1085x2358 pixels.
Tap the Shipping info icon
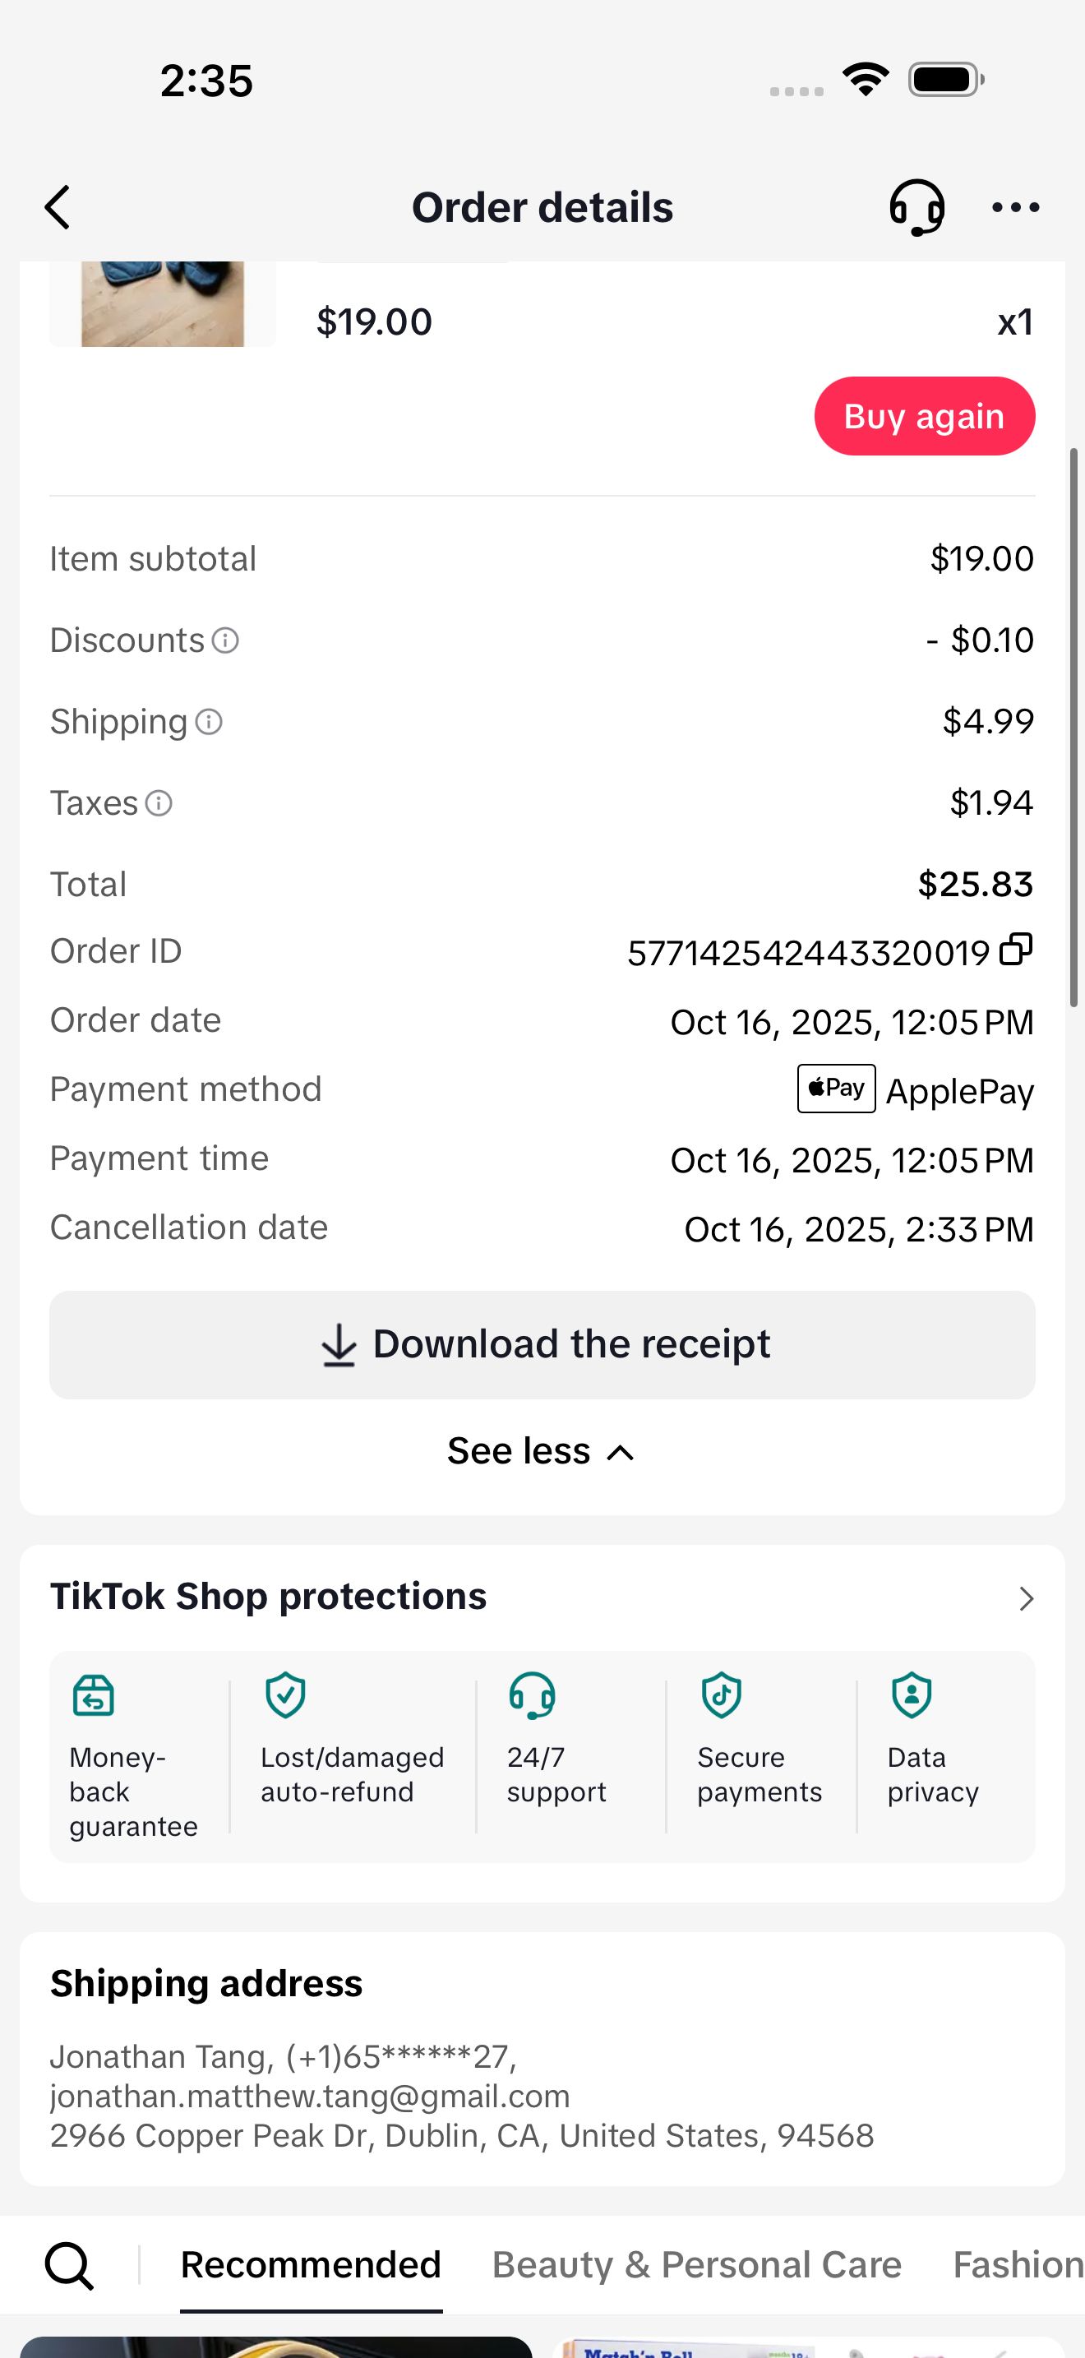pos(210,721)
